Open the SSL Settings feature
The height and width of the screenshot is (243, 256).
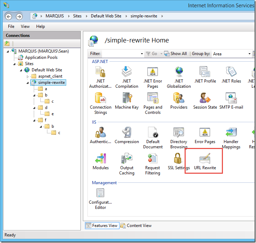(179, 162)
